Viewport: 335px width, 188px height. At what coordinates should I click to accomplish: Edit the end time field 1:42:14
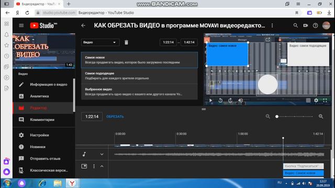click(x=189, y=42)
